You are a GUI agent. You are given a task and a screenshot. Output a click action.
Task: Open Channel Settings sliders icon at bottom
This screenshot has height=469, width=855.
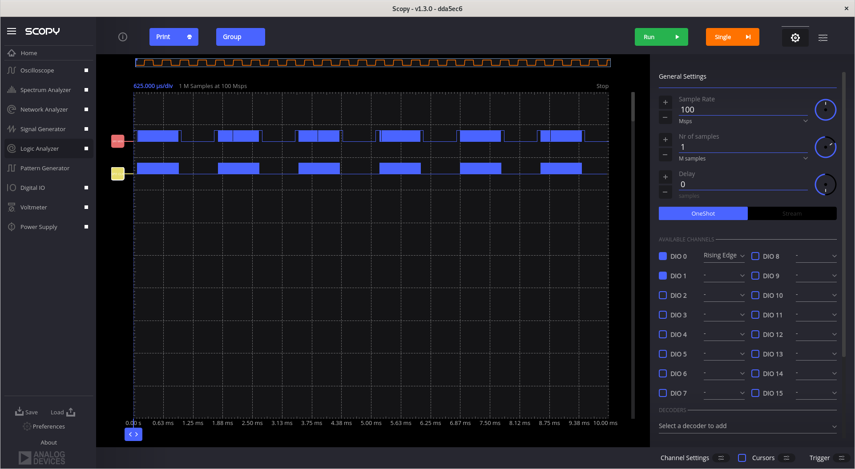click(x=721, y=458)
